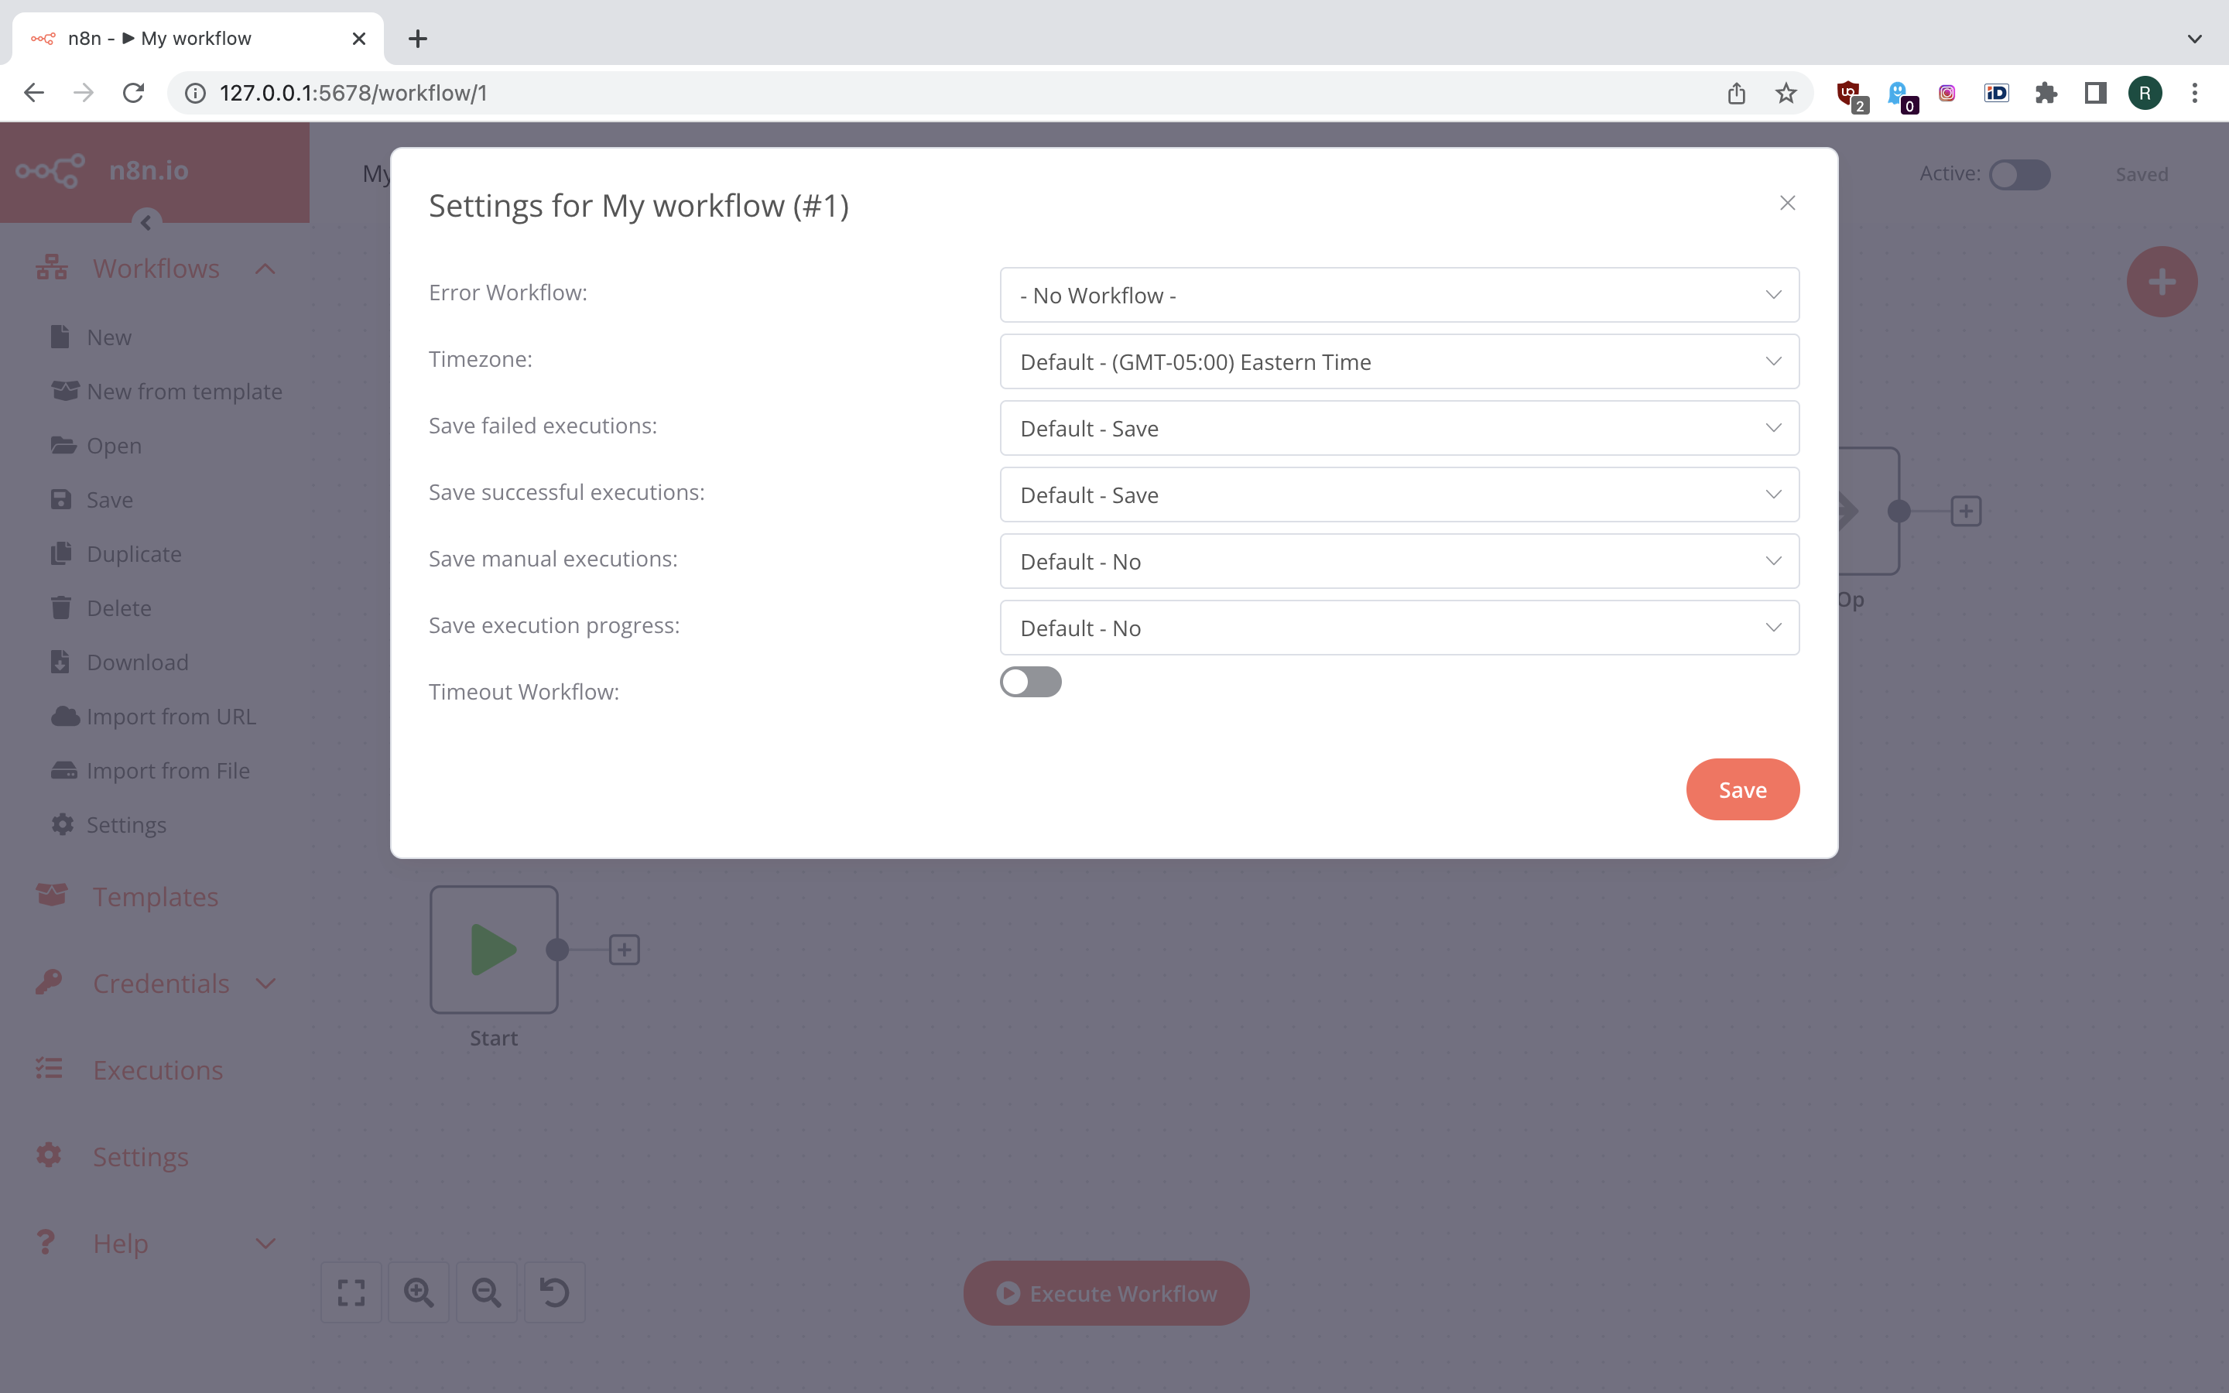Open the Timezone dropdown

(1399, 361)
